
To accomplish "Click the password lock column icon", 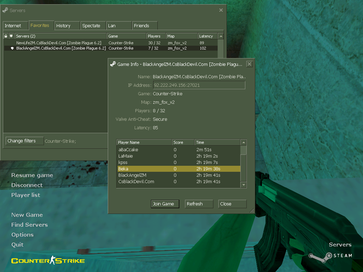I will (x=6, y=36).
